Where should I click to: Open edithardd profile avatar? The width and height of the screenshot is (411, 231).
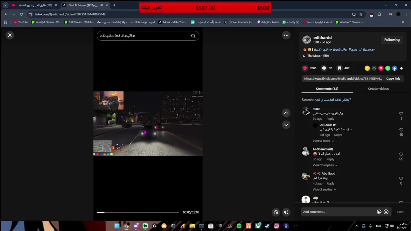pyautogui.click(x=307, y=40)
